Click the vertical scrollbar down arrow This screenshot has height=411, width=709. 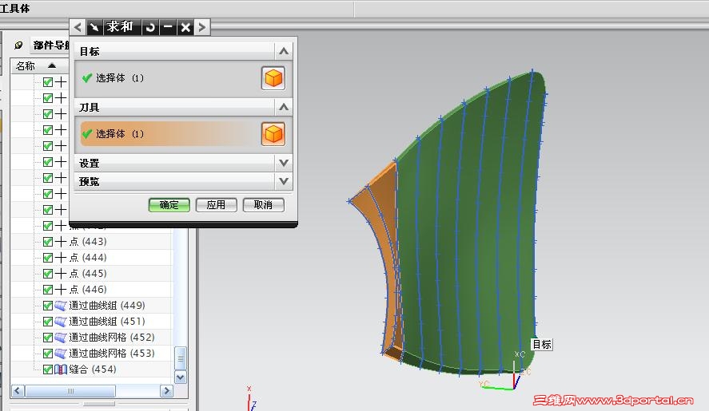point(181,377)
